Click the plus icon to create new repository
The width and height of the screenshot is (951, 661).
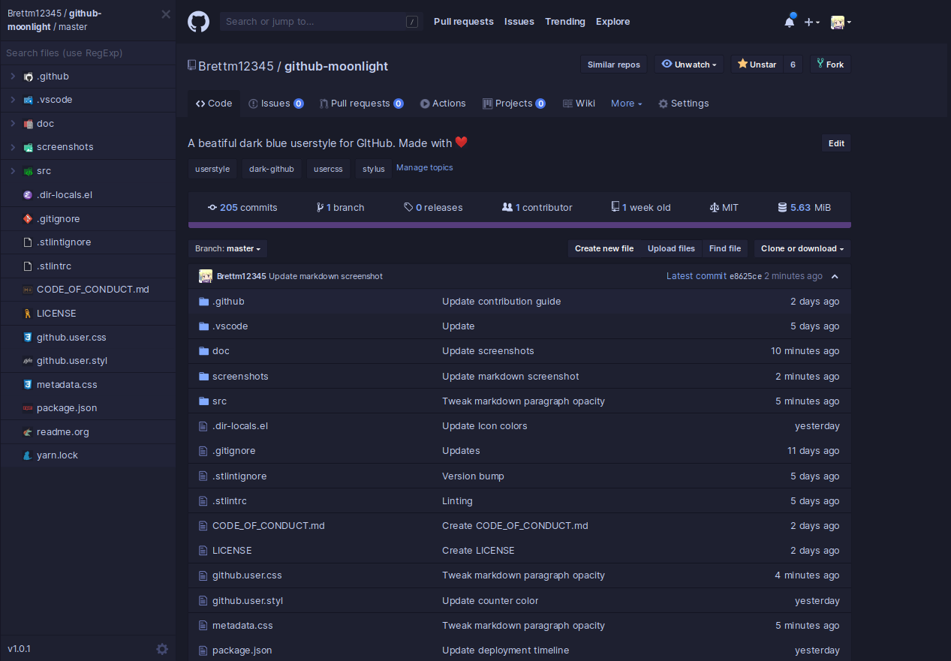click(808, 22)
